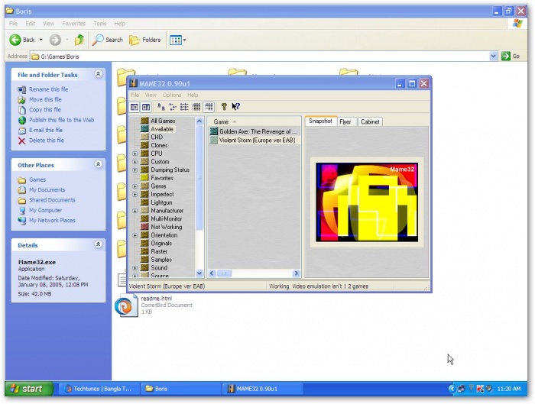Open My Documents from Other Places
This screenshot has height=404, width=535.
(x=47, y=190)
